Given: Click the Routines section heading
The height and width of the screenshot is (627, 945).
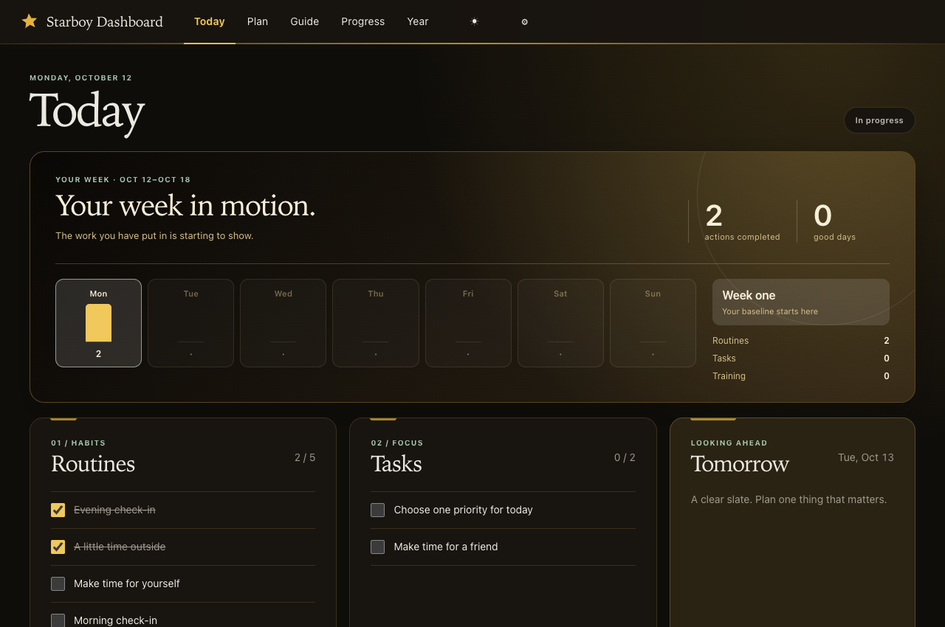Looking at the screenshot, I should click(93, 464).
